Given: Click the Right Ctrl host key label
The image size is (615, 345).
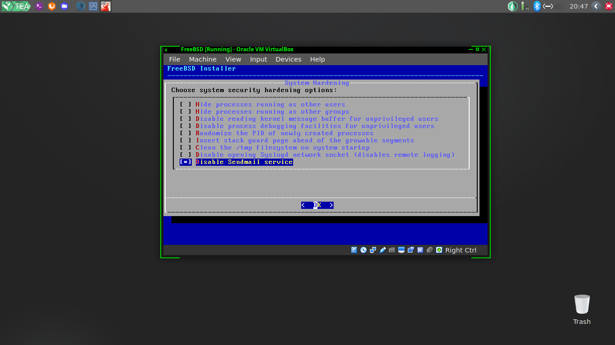Looking at the screenshot, I should click(x=461, y=250).
